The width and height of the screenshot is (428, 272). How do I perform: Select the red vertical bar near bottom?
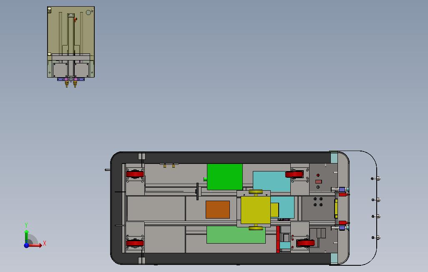pos(278,239)
